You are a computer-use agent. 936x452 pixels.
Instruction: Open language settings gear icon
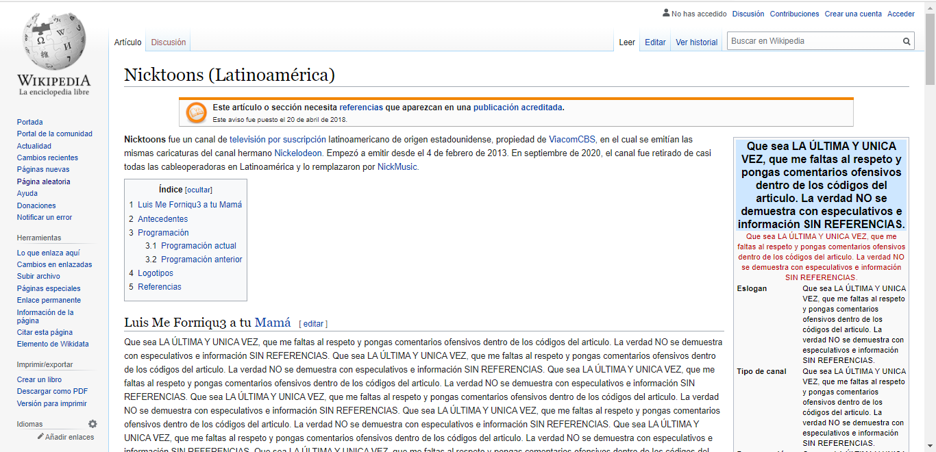pos(93,424)
